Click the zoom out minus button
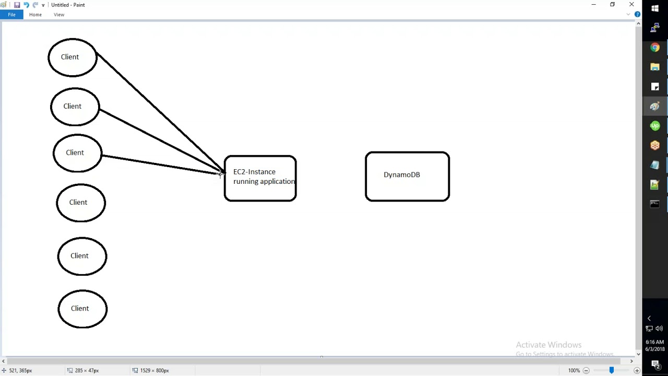The width and height of the screenshot is (668, 376). click(x=586, y=370)
